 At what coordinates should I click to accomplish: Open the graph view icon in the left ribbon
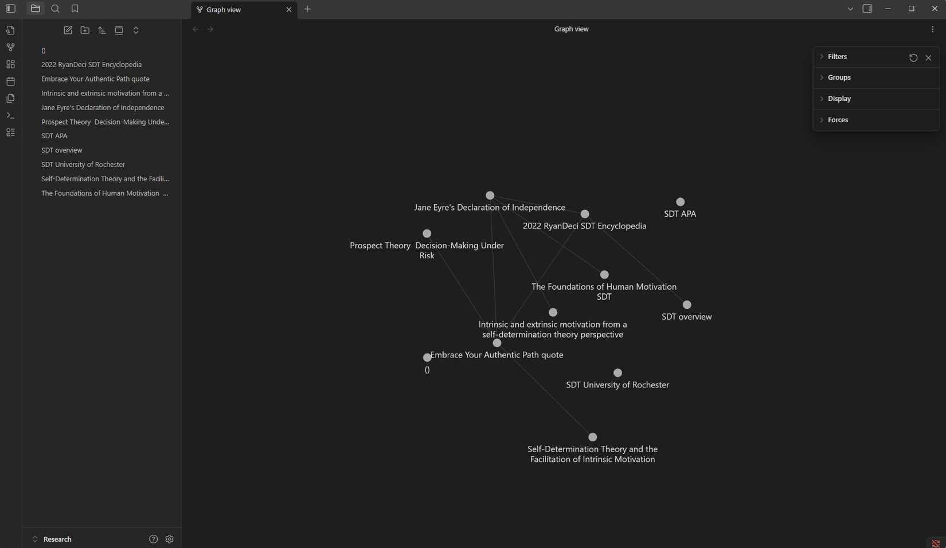(x=10, y=47)
